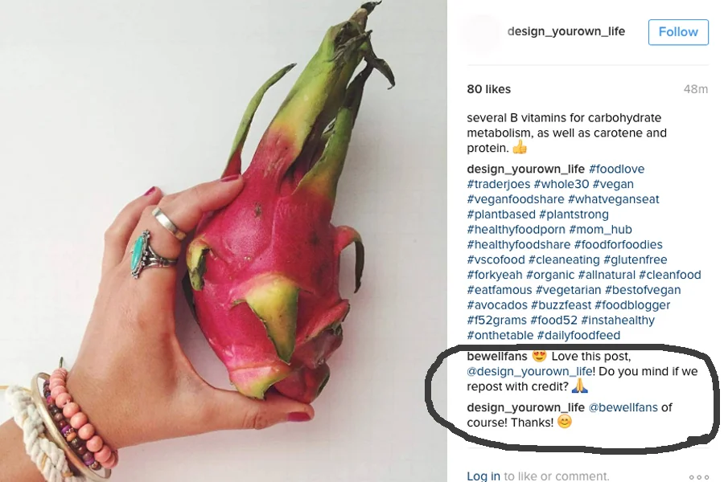Click the Follow button
This screenshot has width=724, height=482.
tap(678, 32)
